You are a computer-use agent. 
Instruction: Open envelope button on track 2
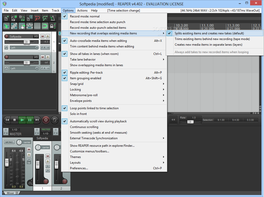pyautogui.click(x=6, y=68)
